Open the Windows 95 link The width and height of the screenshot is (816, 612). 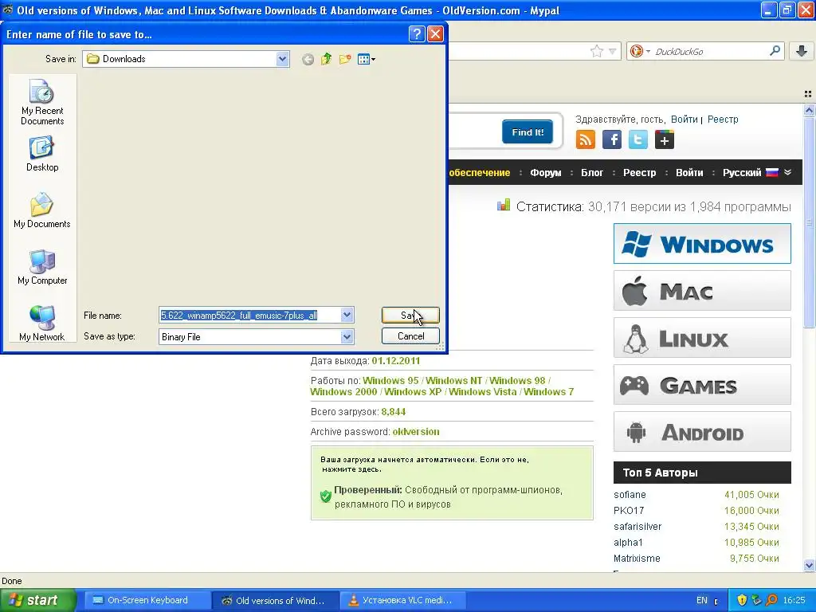point(390,380)
